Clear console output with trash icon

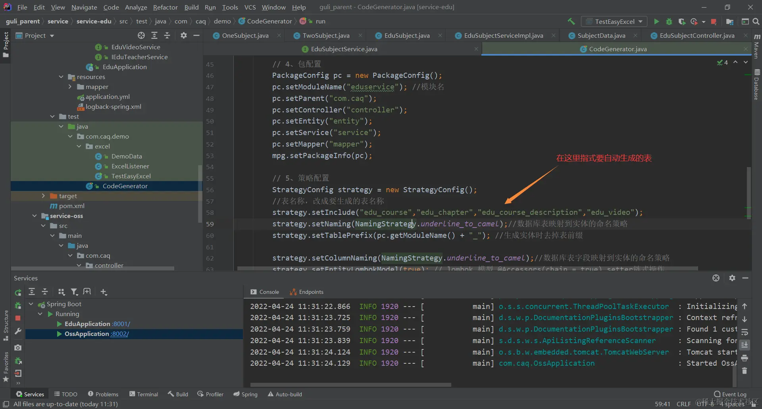pos(745,371)
